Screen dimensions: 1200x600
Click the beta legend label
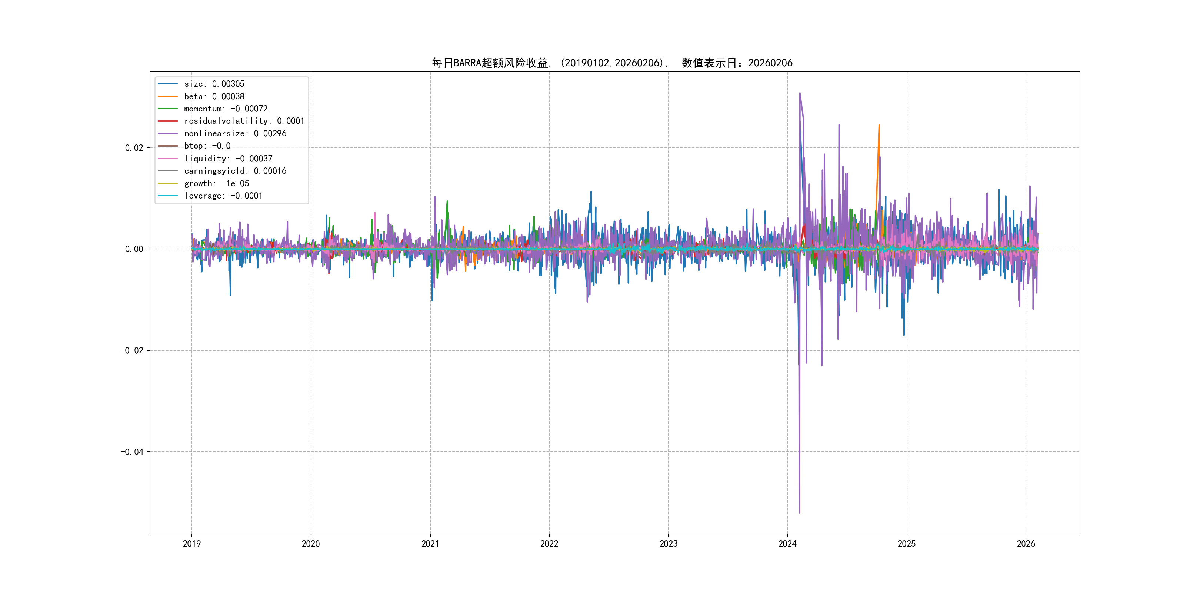tap(214, 96)
